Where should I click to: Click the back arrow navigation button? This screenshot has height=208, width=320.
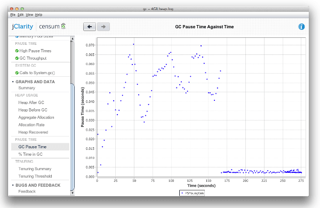(x=90, y=27)
